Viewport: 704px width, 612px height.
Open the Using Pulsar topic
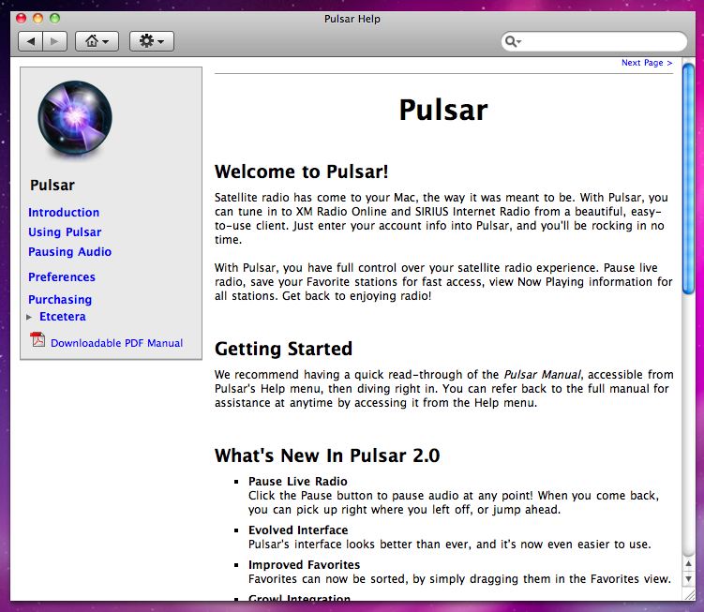65,232
